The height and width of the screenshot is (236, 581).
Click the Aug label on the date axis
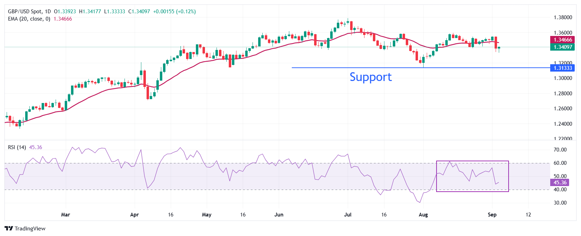click(423, 215)
